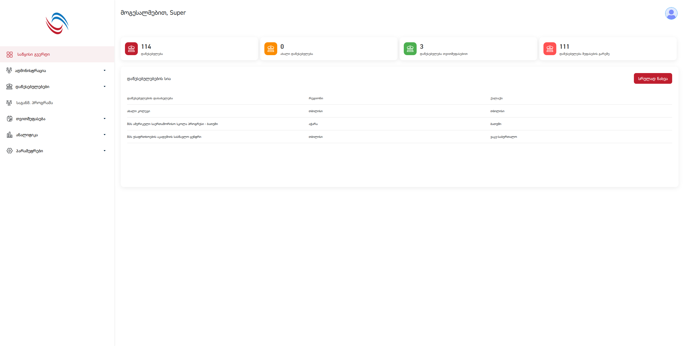Screen dimensions: 685x346
Task: Go to საწყისი გვერდი menu item
Action: point(33,55)
